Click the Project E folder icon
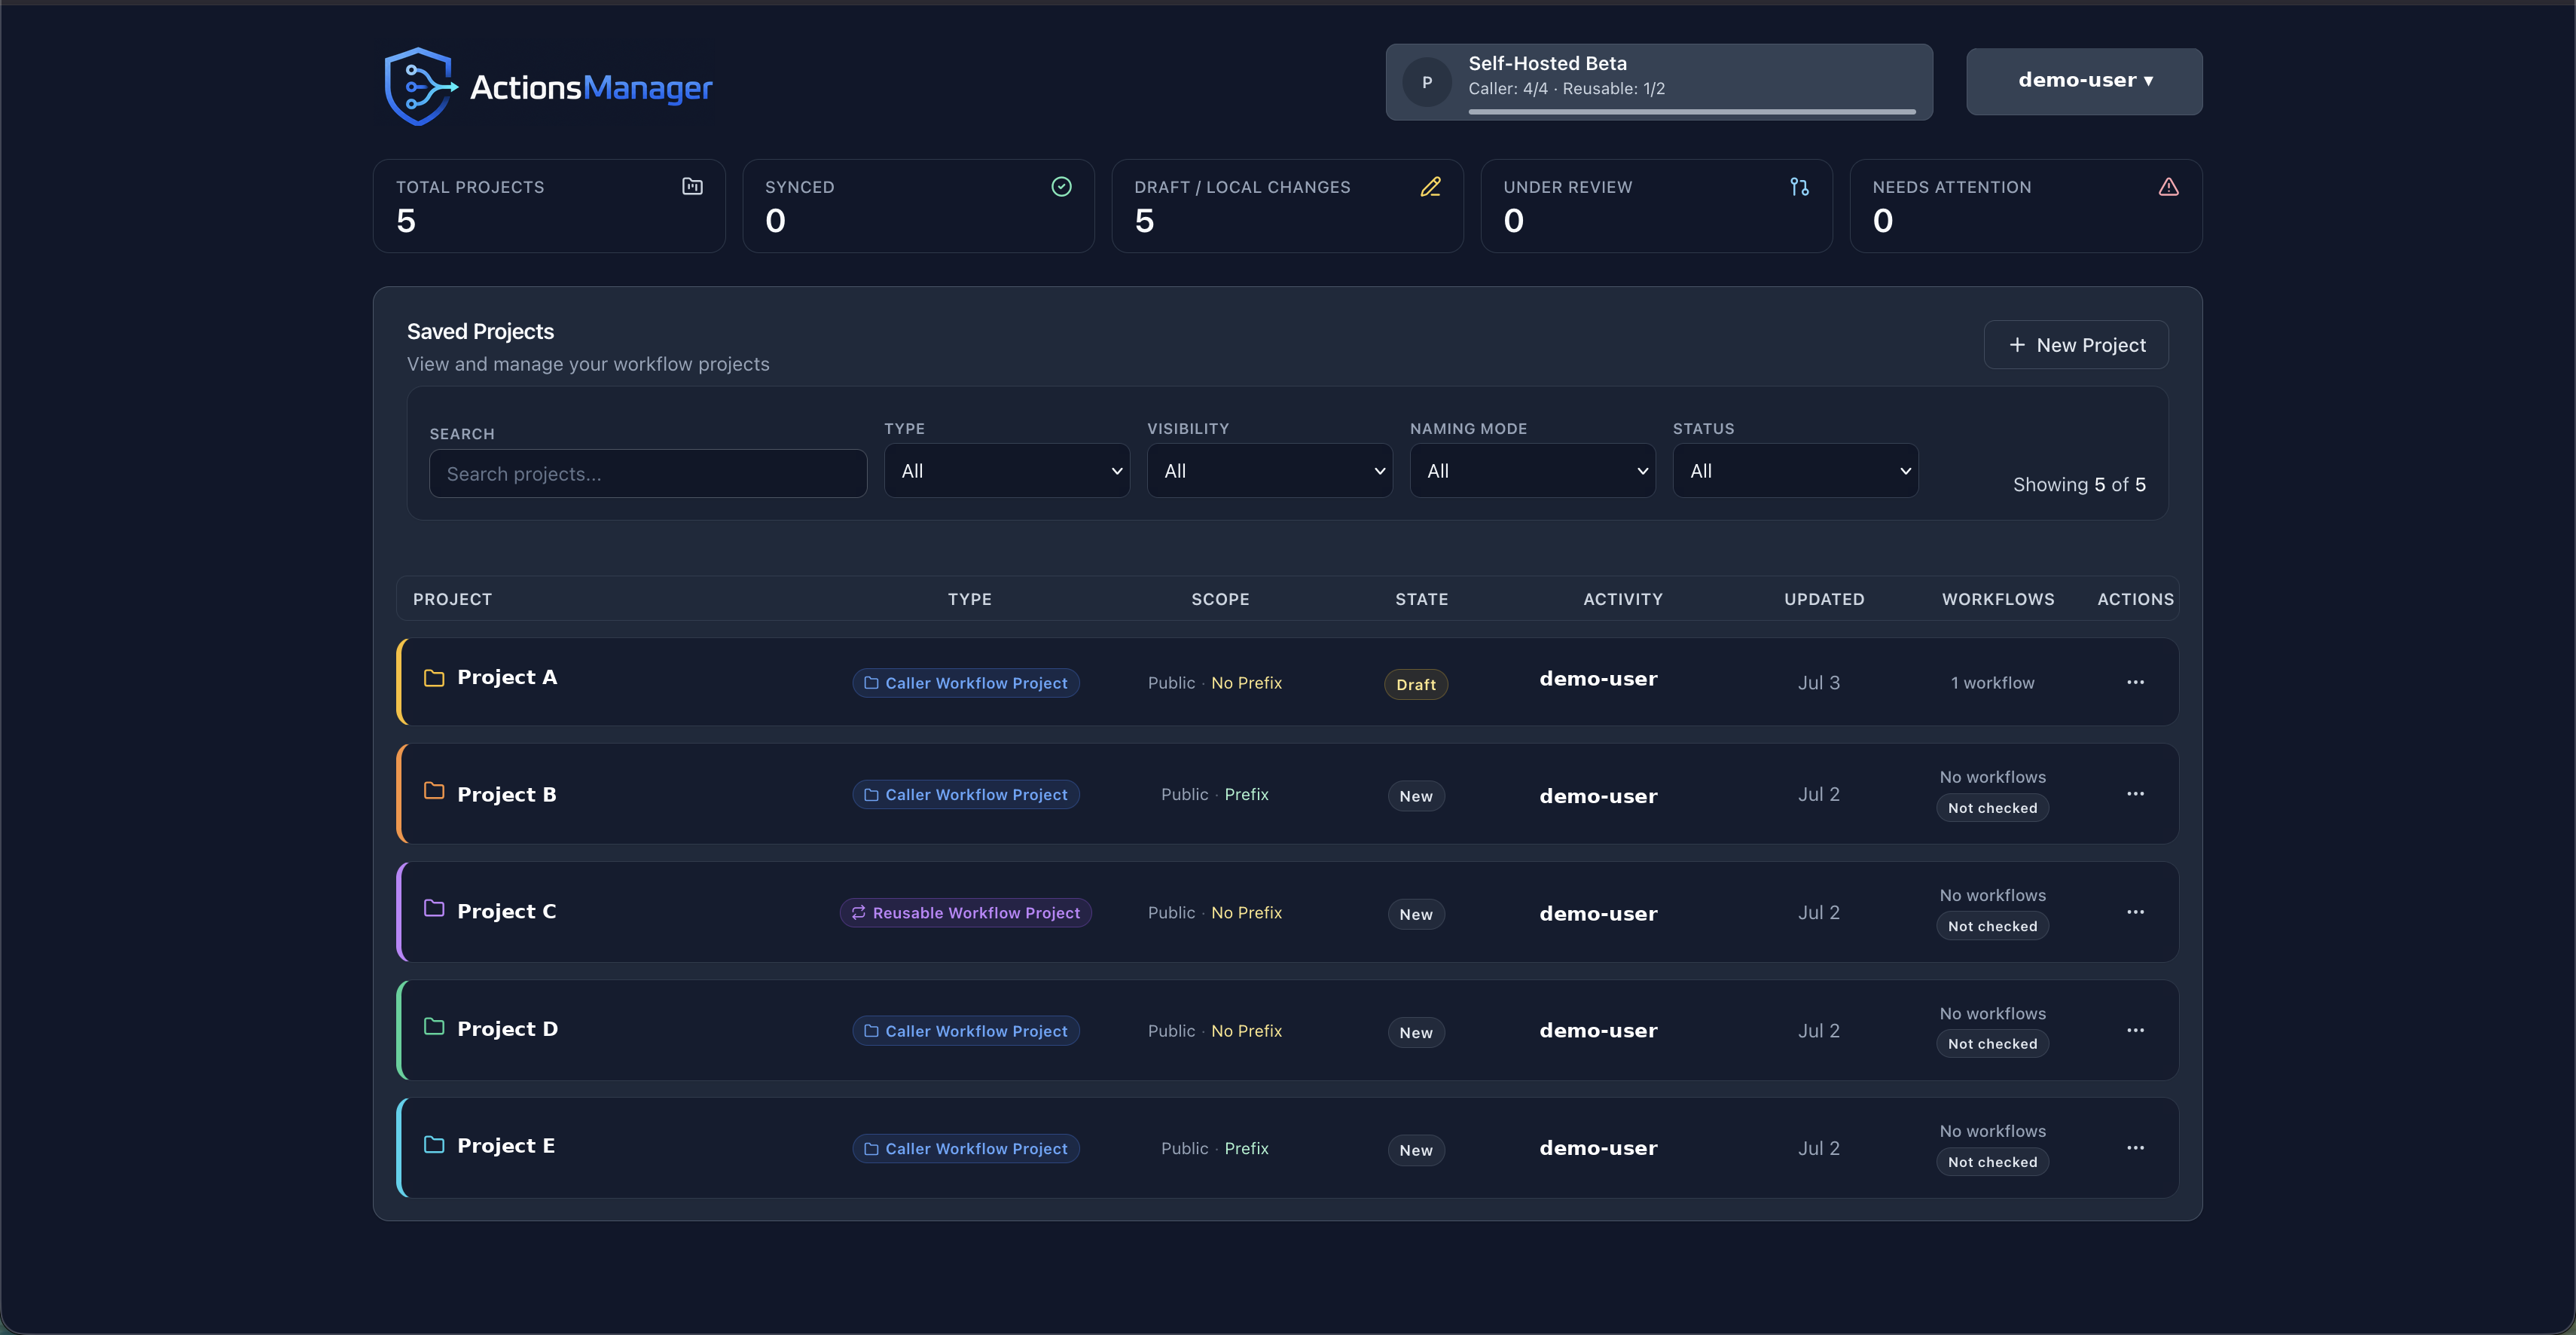This screenshot has width=2576, height=1335. pos(434,1144)
